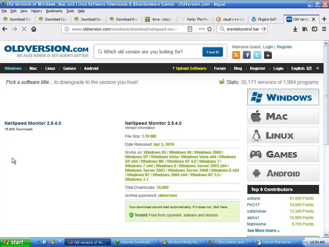
Task: Click the Register link beside Welcome Guest
Action: coord(284,47)
